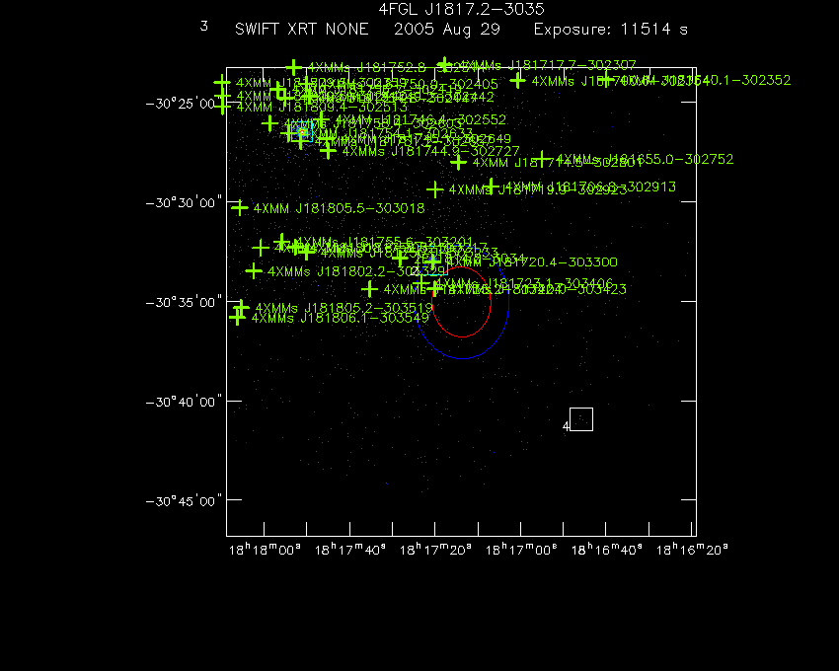Select the white square region labeled 4
839x671 pixels.
(581, 419)
